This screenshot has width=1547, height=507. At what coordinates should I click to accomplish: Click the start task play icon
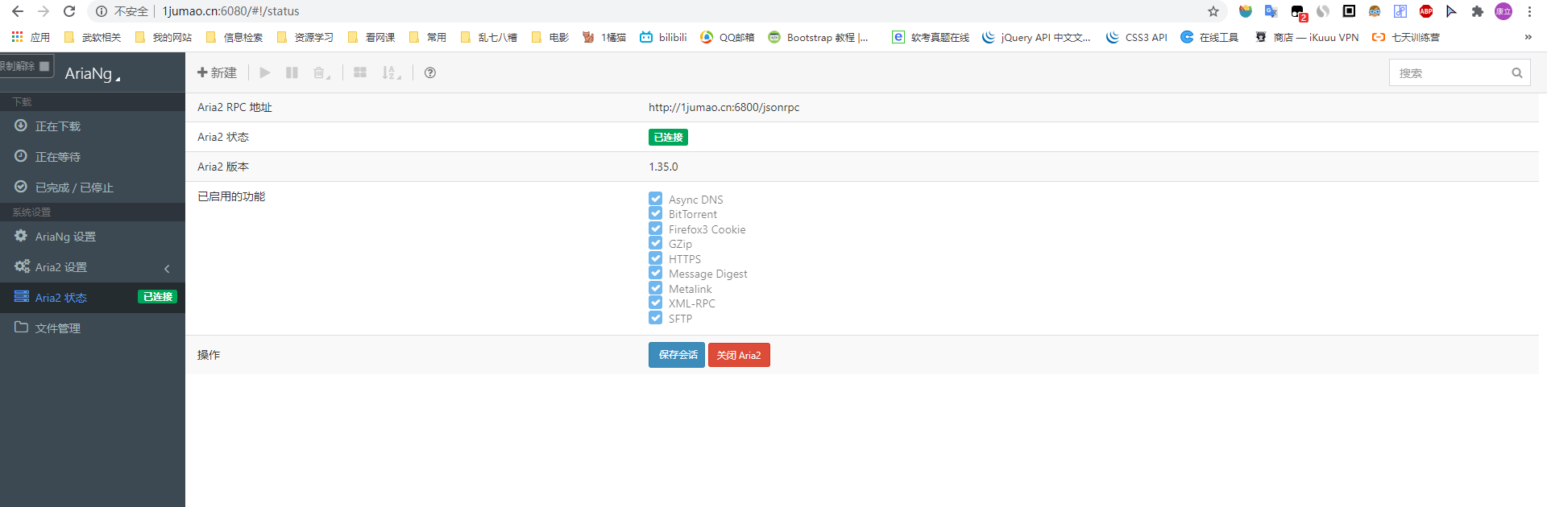(264, 72)
